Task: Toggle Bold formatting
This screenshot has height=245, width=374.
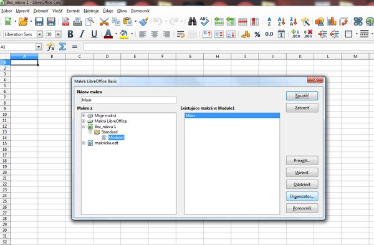Action: pos(70,34)
